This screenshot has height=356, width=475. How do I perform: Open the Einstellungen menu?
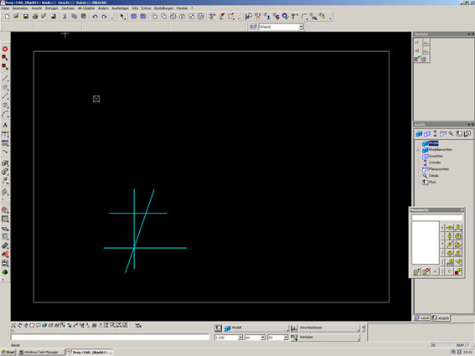tap(163, 8)
